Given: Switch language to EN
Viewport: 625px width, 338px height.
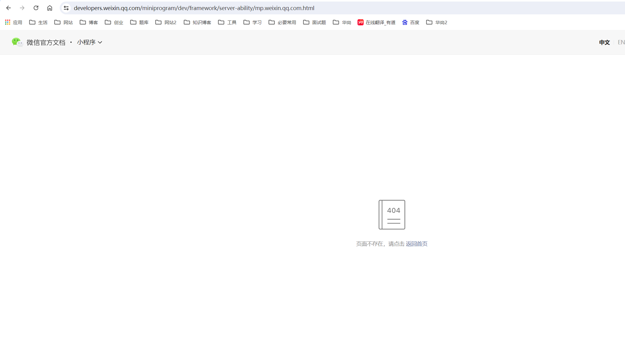Looking at the screenshot, I should [621, 42].
